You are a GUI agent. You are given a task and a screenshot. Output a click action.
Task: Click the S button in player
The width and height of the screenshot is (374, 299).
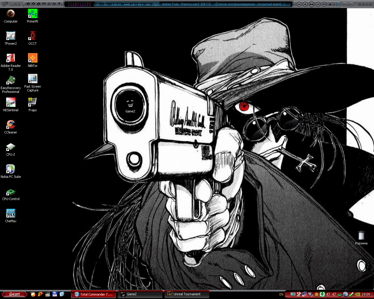19,4
